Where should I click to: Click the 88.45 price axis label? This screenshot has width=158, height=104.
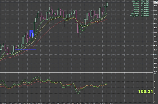click(156, 63)
